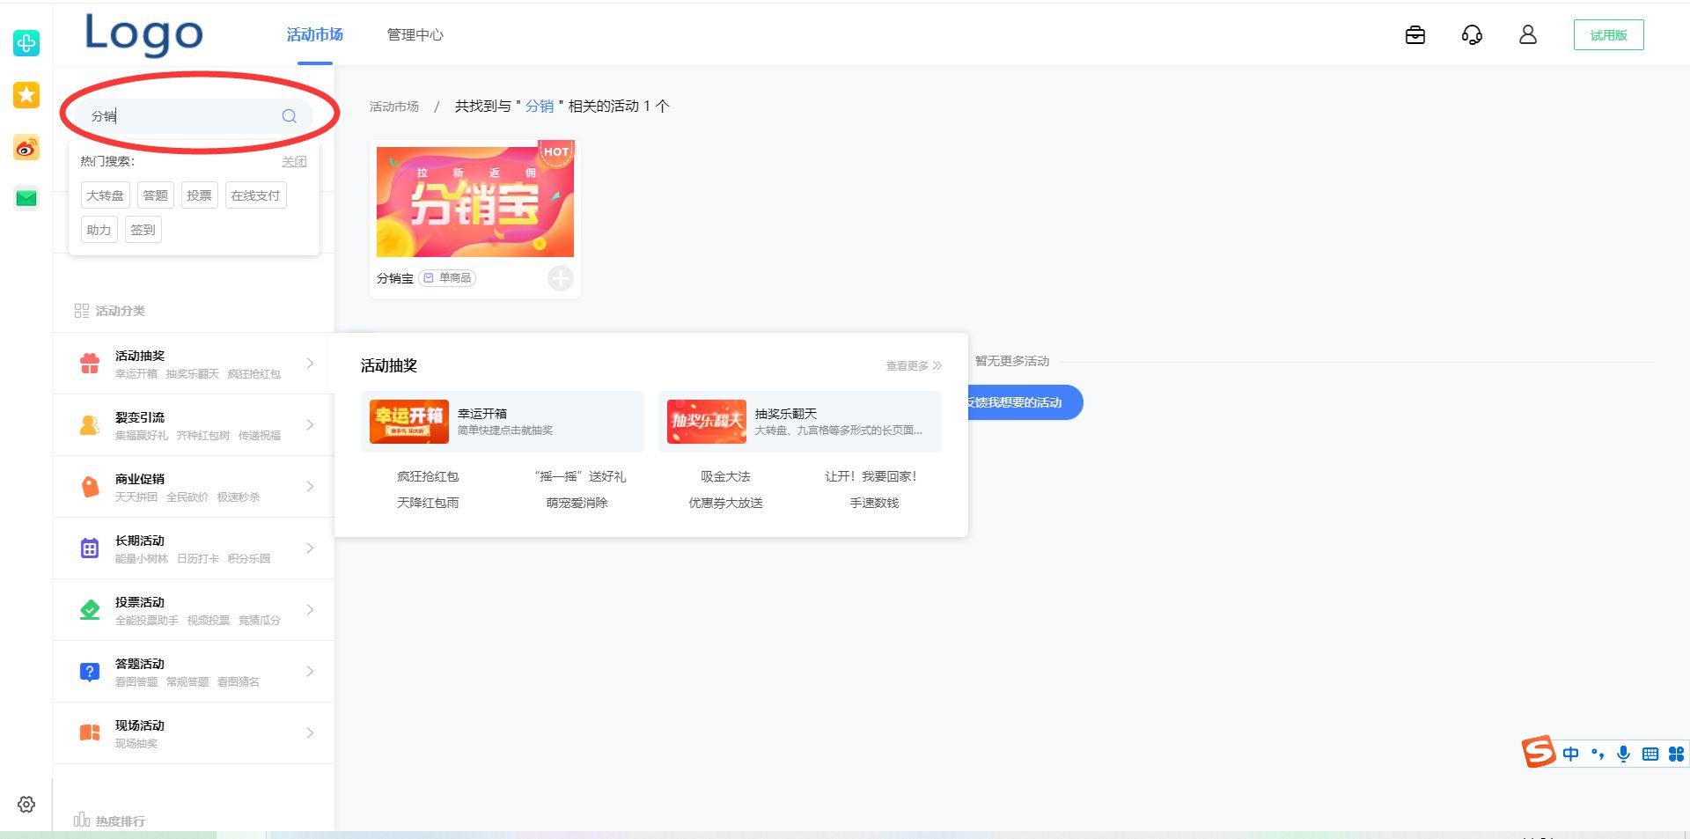This screenshot has width=1690, height=839.
Task: Expand the 活动抽奖 category
Action: 194,364
